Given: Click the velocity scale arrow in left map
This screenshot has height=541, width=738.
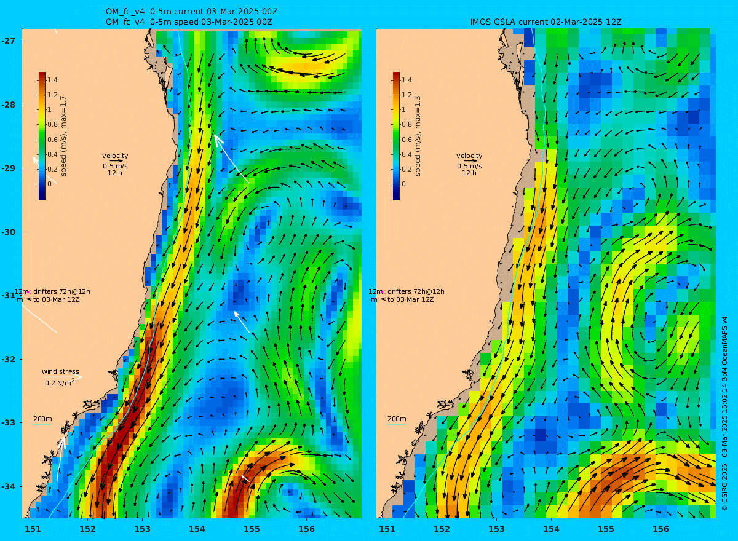Looking at the screenshot, I should pyautogui.click(x=116, y=161).
